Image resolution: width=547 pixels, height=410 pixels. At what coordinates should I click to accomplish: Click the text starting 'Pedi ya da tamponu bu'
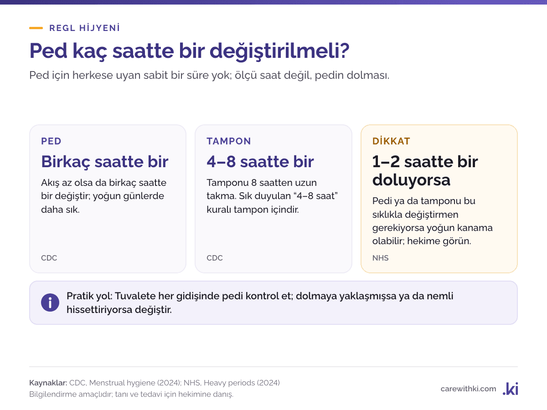click(x=433, y=221)
